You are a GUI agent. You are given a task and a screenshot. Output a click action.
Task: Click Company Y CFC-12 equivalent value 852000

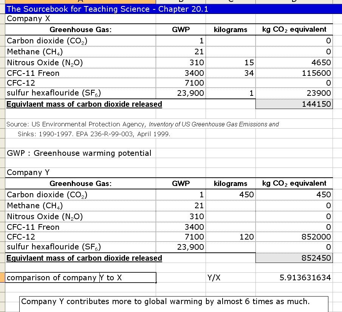(x=294, y=237)
